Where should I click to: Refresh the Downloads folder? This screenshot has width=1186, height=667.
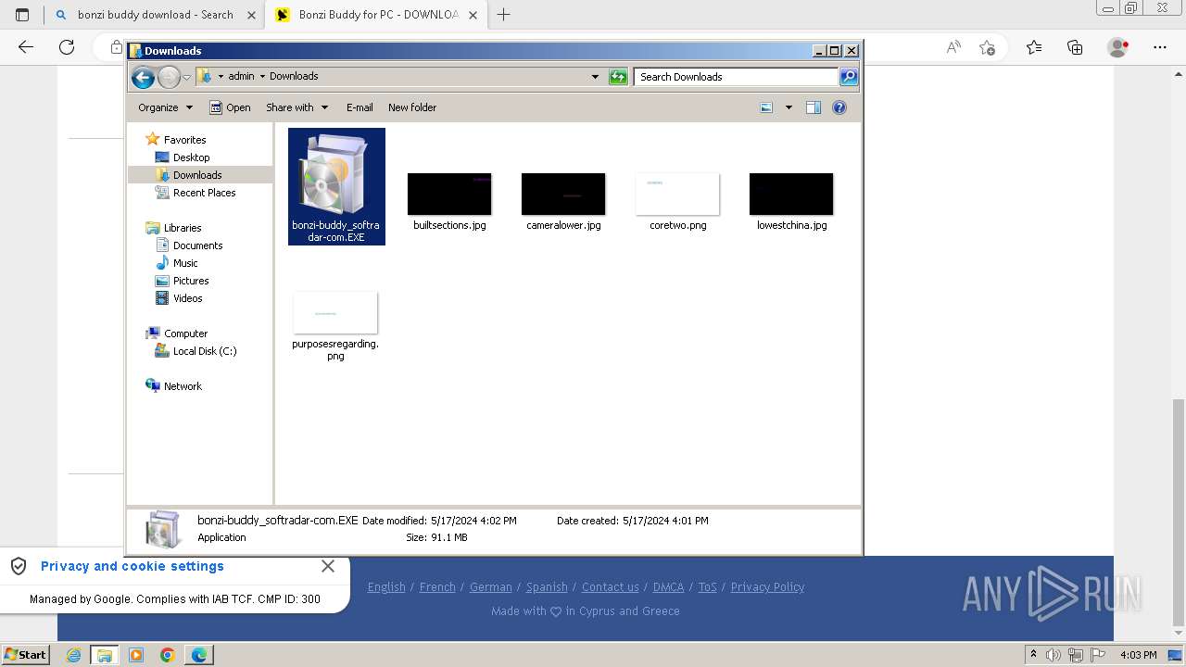(618, 77)
